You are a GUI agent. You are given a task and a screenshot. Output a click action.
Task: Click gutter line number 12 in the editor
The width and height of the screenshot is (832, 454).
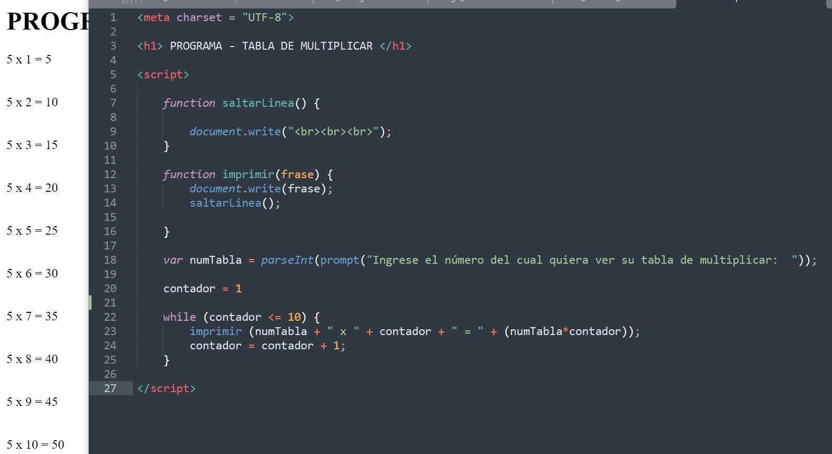click(110, 174)
